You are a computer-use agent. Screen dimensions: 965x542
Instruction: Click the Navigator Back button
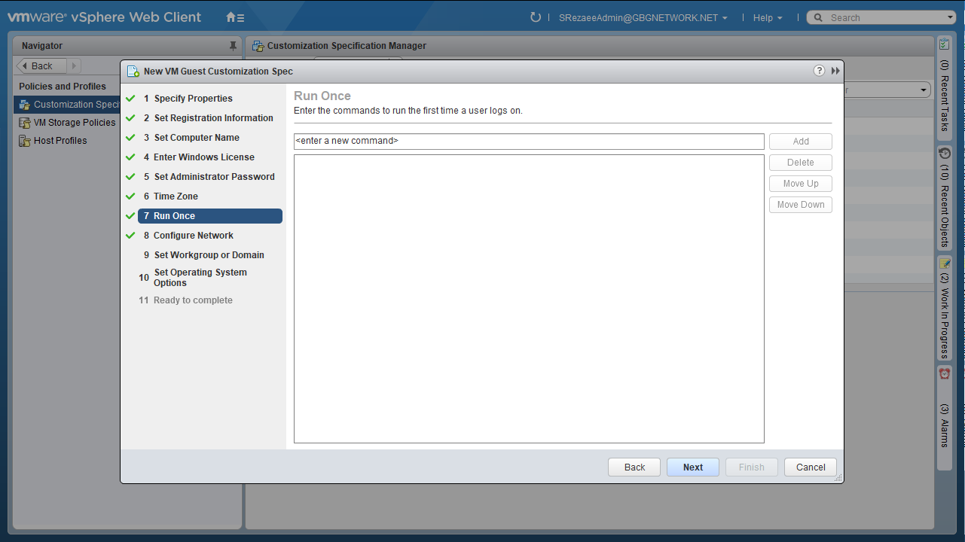point(41,66)
